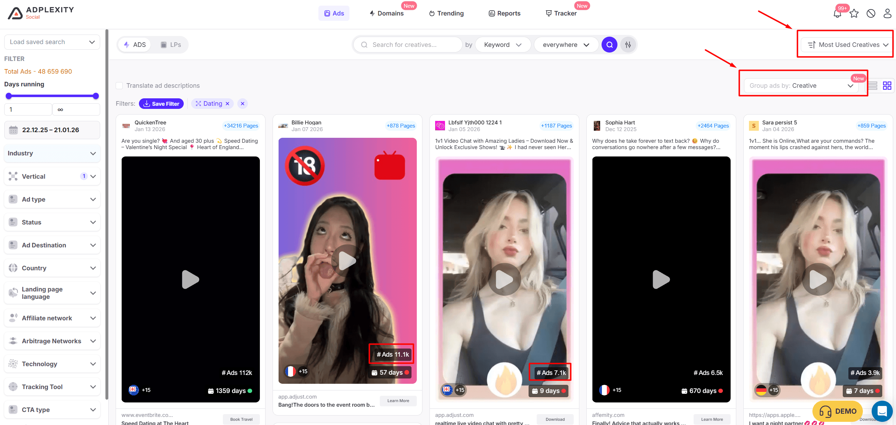The image size is (896, 425).
Task: Toggle to the LPs view
Action: [171, 45]
